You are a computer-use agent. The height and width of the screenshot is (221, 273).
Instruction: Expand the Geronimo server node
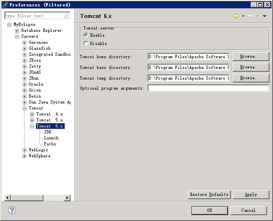pos(25,43)
